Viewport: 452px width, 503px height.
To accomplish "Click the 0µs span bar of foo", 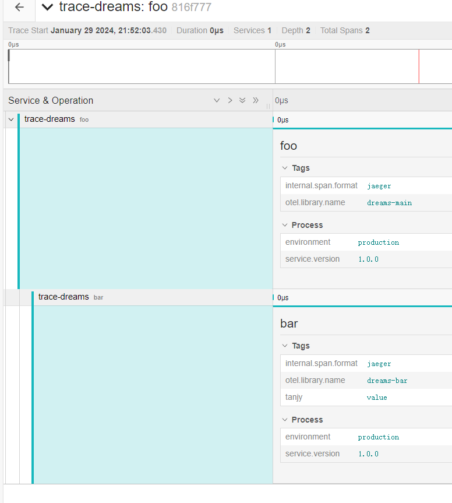I will coord(274,119).
